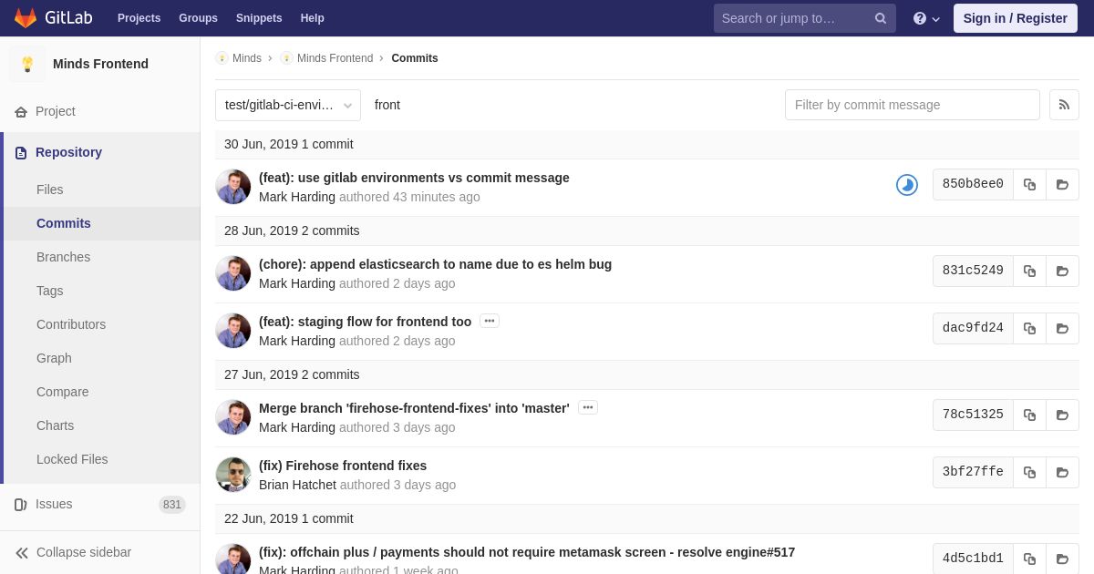The image size is (1094, 574).
Task: Open commit '(fix) Firehose frontend fixes'
Action: [x=343, y=466]
